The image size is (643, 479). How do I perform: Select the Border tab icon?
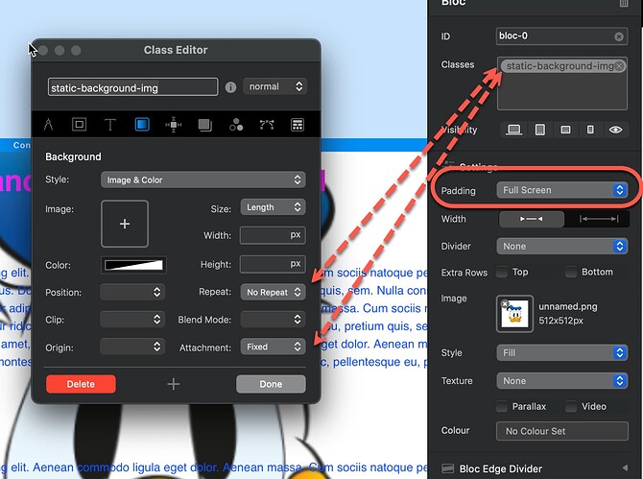[x=80, y=125]
